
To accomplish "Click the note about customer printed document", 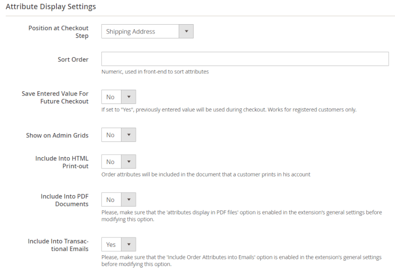I will point(206,174).
